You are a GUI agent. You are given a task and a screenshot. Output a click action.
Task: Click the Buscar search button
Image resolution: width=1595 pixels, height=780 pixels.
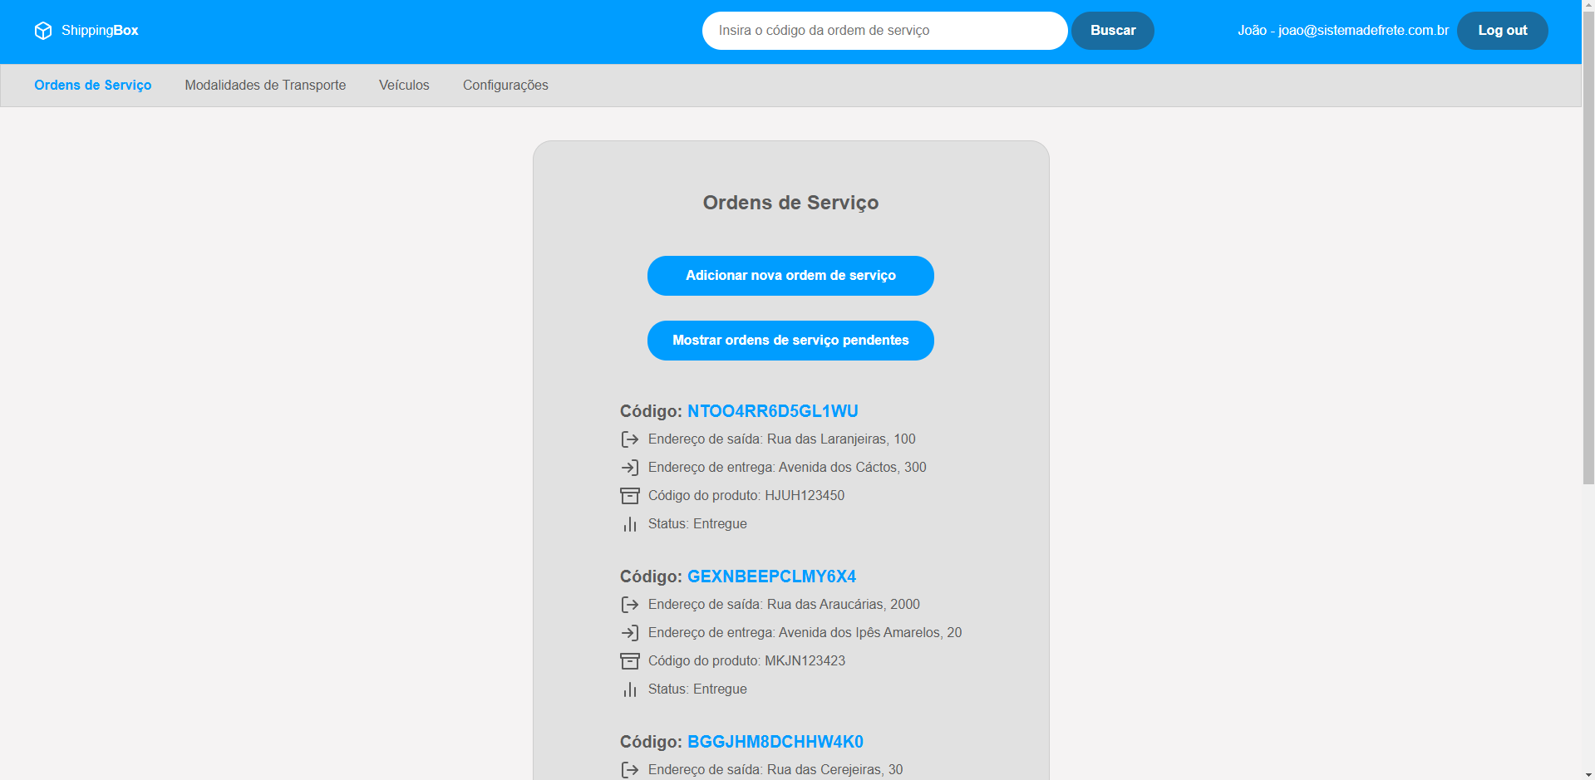pos(1112,30)
